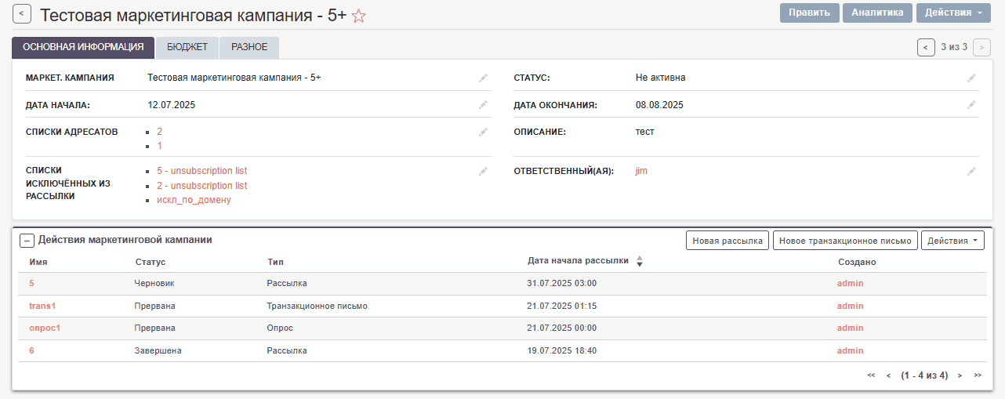
Task: Edit Ответственный(ая) field using pencil icon
Action: pos(971,171)
